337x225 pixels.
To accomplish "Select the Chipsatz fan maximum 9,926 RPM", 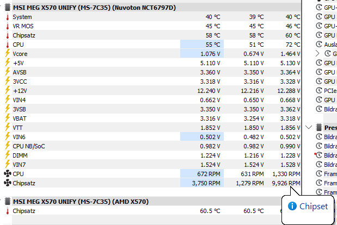I will tap(286, 183).
